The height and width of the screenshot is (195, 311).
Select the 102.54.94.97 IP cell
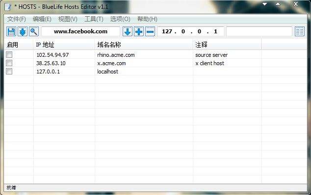52,55
